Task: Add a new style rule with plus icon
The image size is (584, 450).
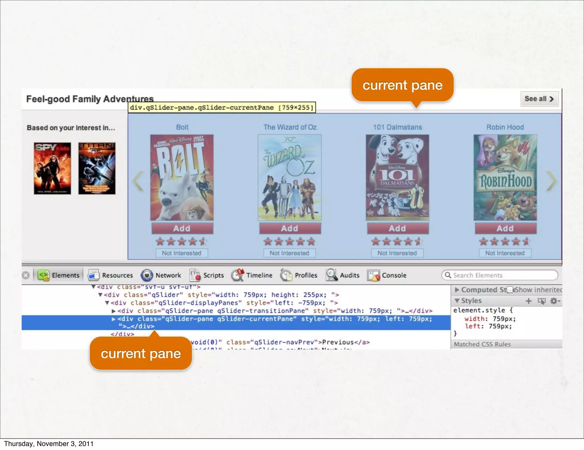Action: pyautogui.click(x=528, y=301)
